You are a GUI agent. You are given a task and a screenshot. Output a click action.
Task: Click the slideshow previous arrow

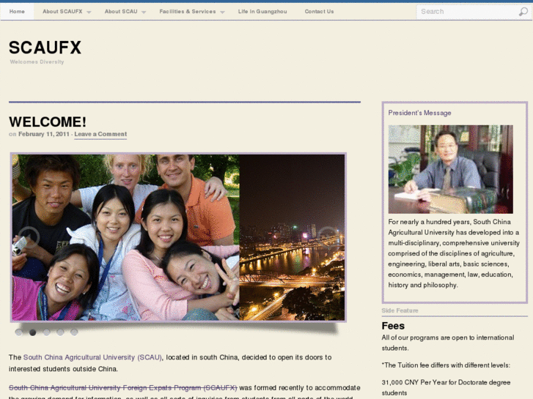click(x=29, y=237)
